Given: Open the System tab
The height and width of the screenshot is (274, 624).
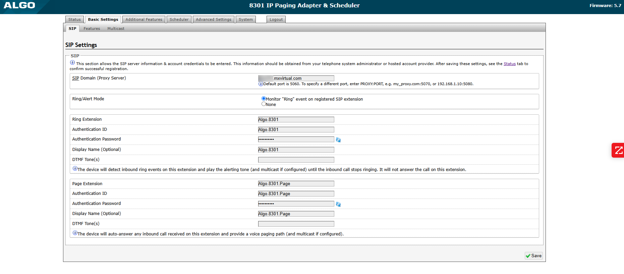Looking at the screenshot, I should 246,19.
